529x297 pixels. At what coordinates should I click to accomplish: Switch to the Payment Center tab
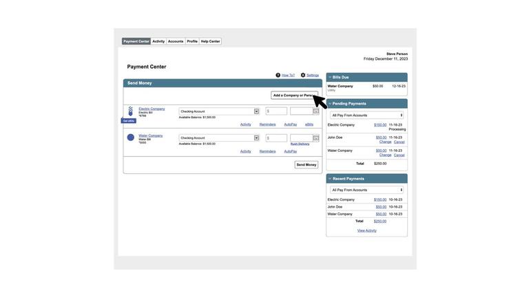[136, 41]
